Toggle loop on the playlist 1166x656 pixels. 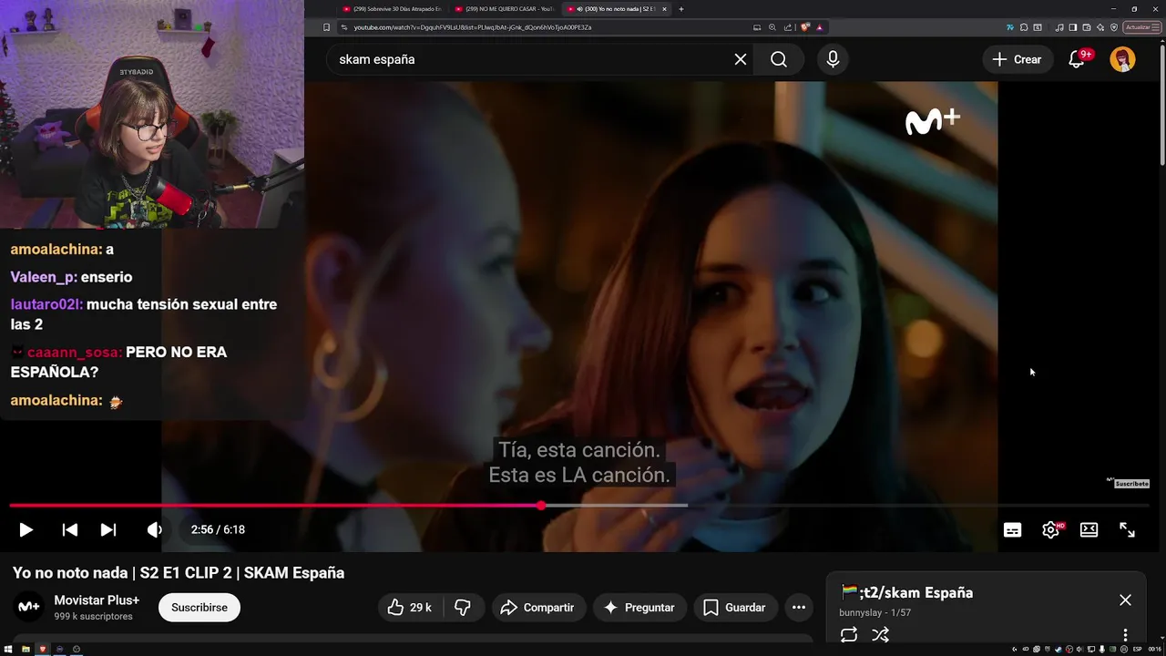849,635
